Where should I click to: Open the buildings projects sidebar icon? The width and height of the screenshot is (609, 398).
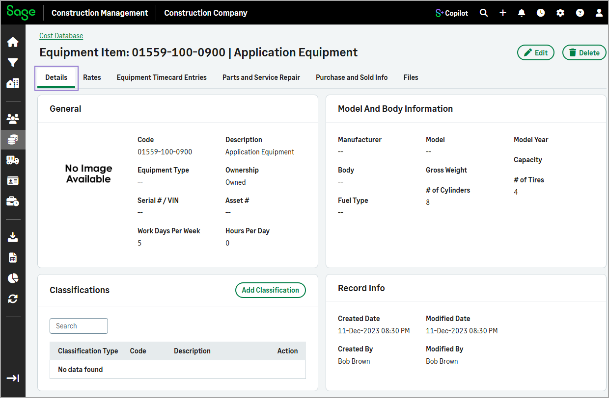pos(13,83)
